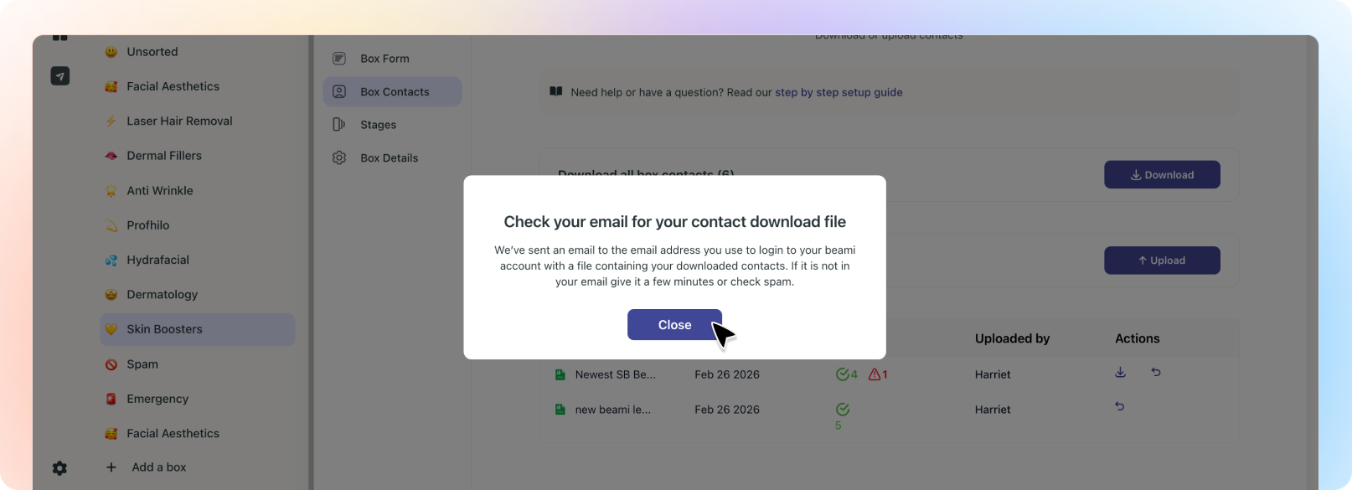
Task: Select the Laser Hair Removal box
Action: point(179,121)
